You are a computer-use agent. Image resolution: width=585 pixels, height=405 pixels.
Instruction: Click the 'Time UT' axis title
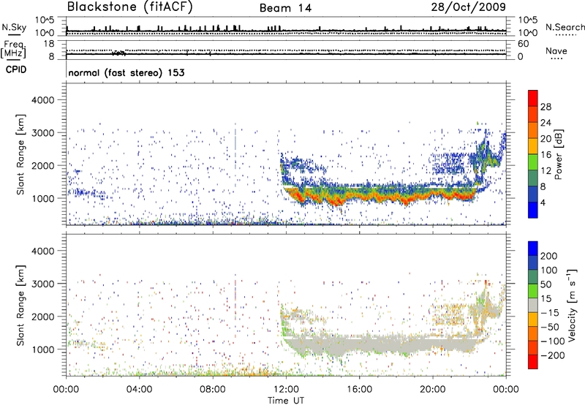(286, 401)
